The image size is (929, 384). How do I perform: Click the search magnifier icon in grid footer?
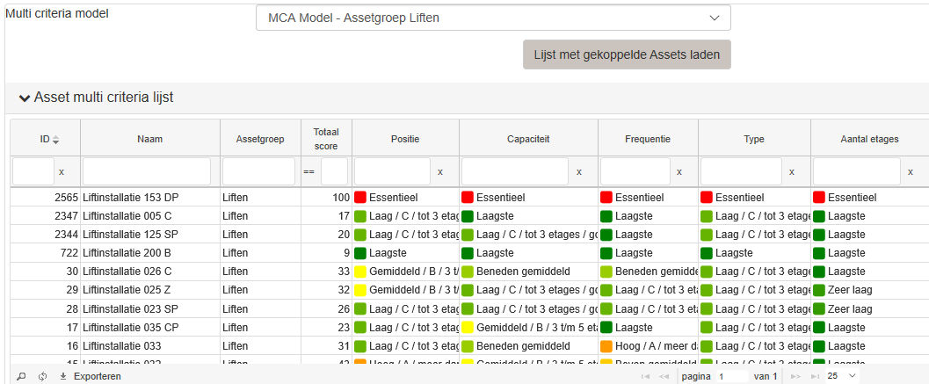[x=21, y=376]
